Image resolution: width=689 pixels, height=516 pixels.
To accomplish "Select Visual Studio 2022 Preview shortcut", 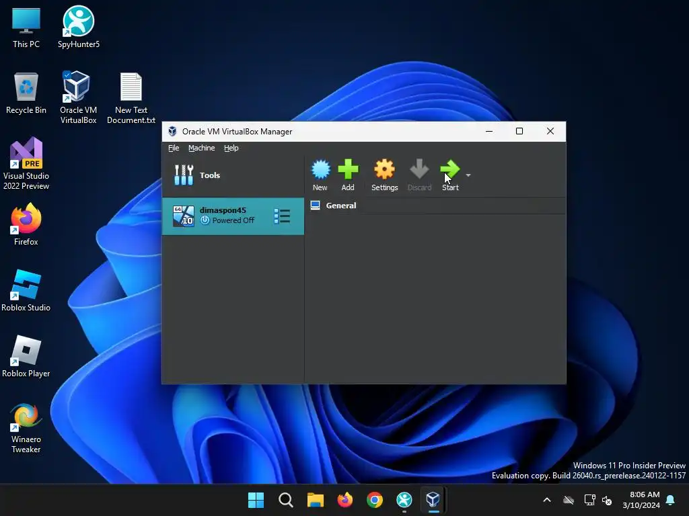I will [x=26, y=163].
